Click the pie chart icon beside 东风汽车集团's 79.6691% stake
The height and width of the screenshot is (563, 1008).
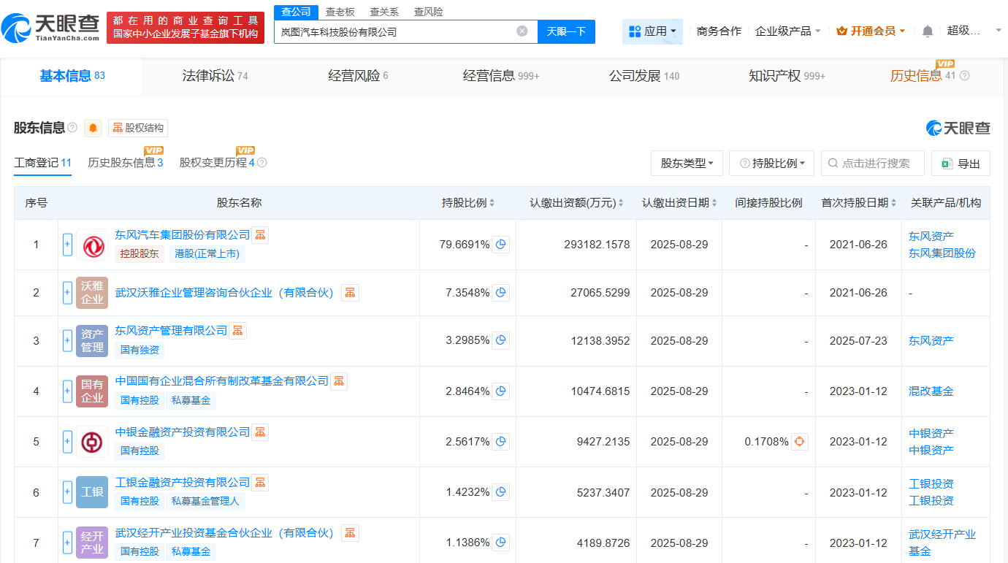tap(501, 245)
